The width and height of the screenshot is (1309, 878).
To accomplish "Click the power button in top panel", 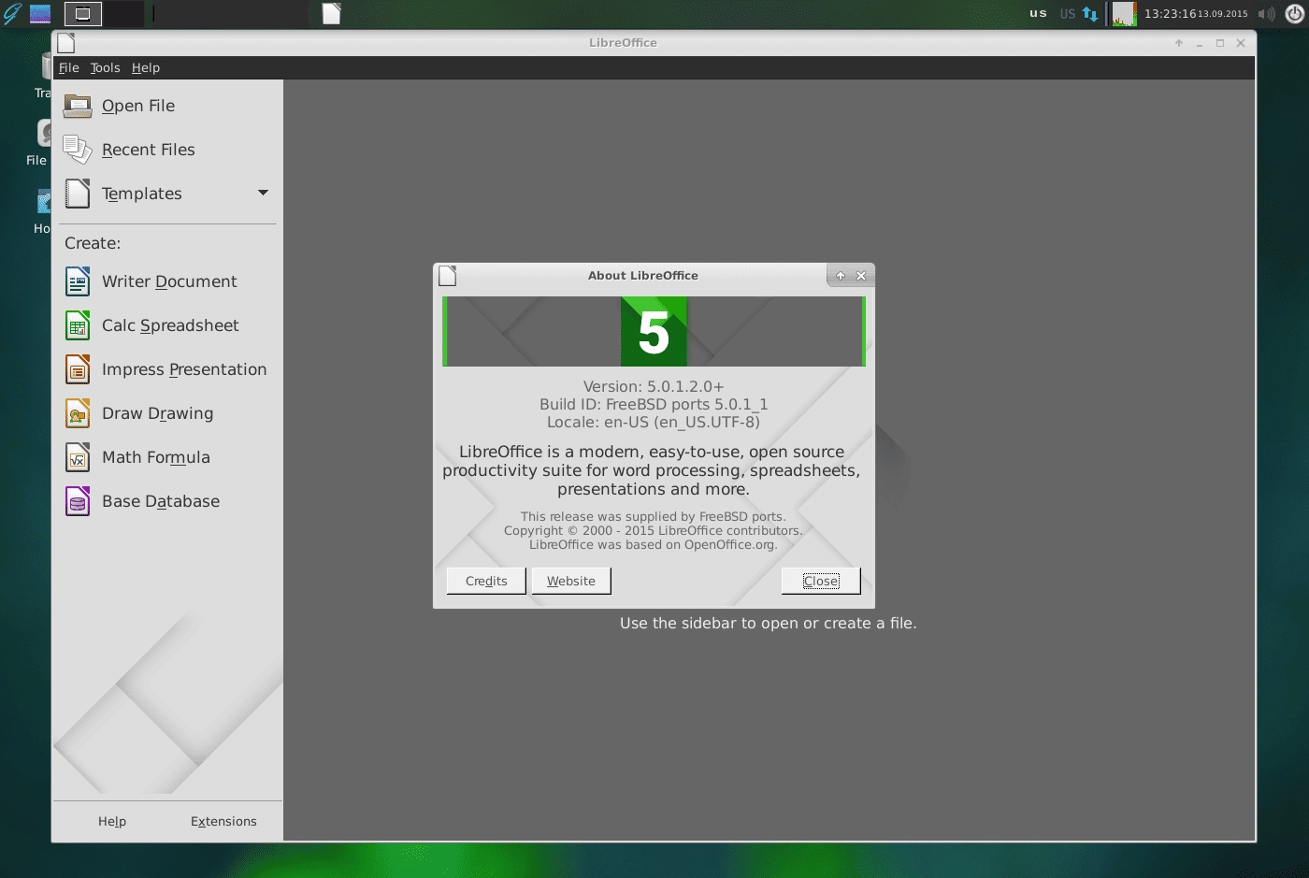I will (1295, 13).
